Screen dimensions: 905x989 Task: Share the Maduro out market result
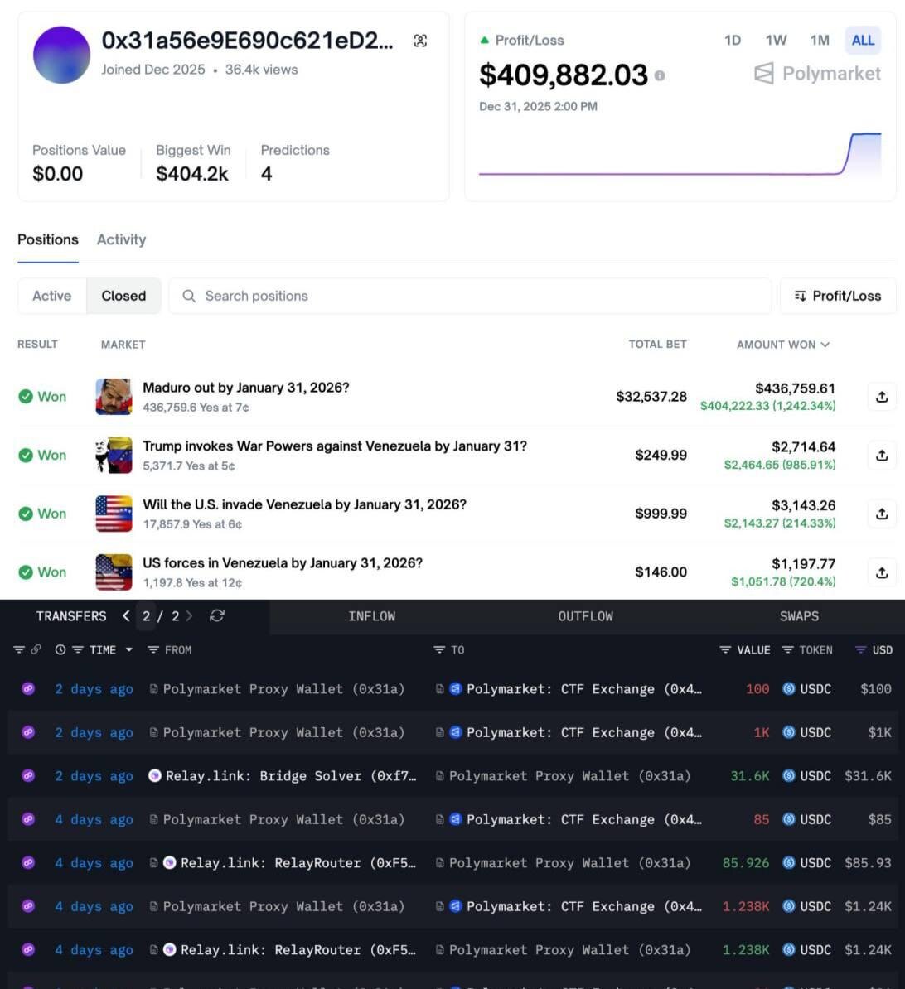pyautogui.click(x=882, y=397)
